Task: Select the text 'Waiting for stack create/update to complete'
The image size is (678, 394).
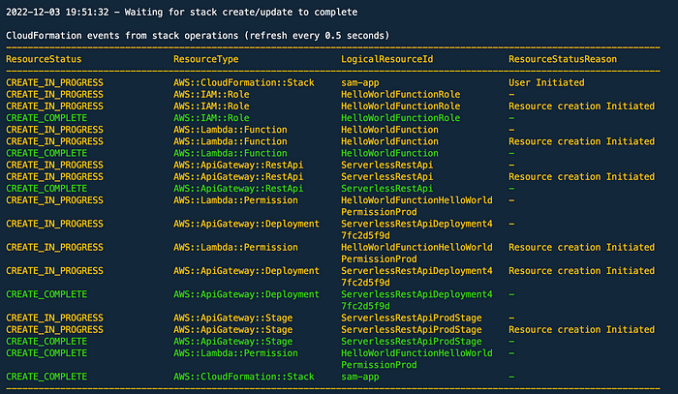Action: pos(241,12)
